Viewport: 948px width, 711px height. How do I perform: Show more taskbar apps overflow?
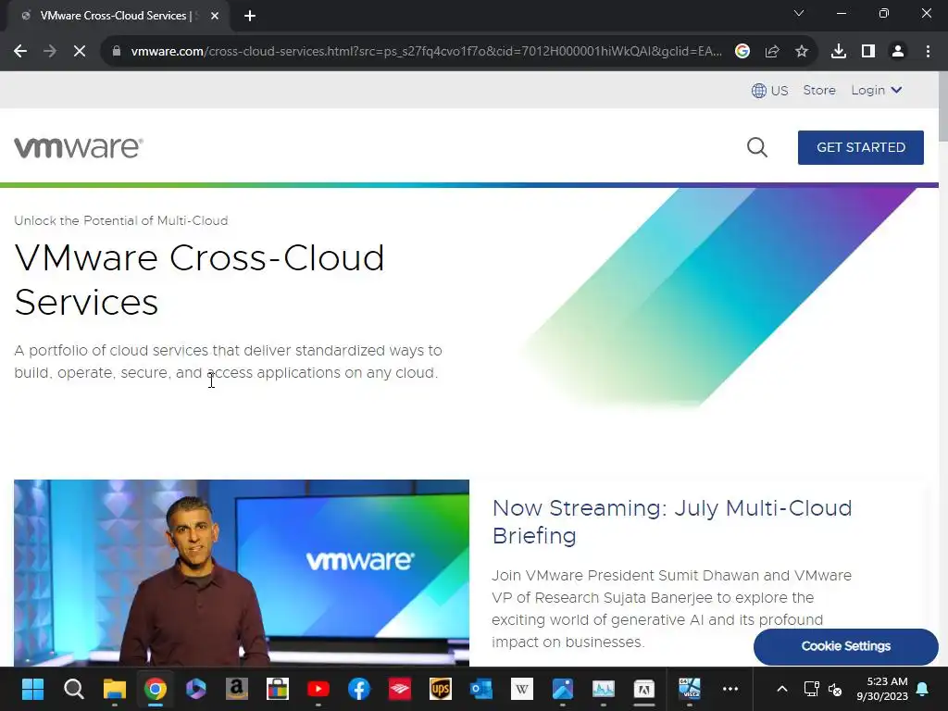[730, 689]
